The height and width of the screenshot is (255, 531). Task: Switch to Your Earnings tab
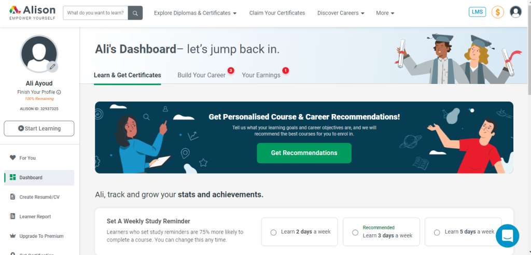(x=261, y=75)
